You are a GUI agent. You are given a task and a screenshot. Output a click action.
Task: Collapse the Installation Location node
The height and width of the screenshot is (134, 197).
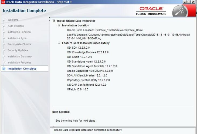[59, 25]
